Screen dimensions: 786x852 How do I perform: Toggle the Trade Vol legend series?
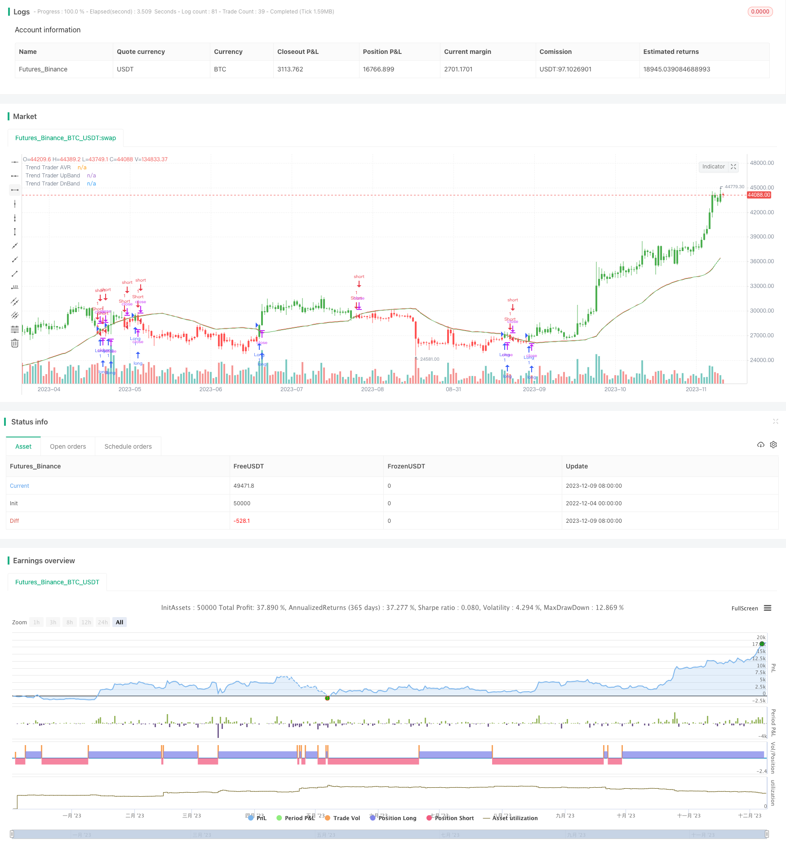[x=342, y=818]
